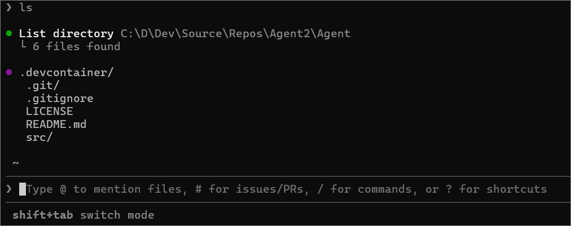The image size is (571, 226).
Task: Click the tree branch glyph before 6 files found
Action: tap(23, 46)
